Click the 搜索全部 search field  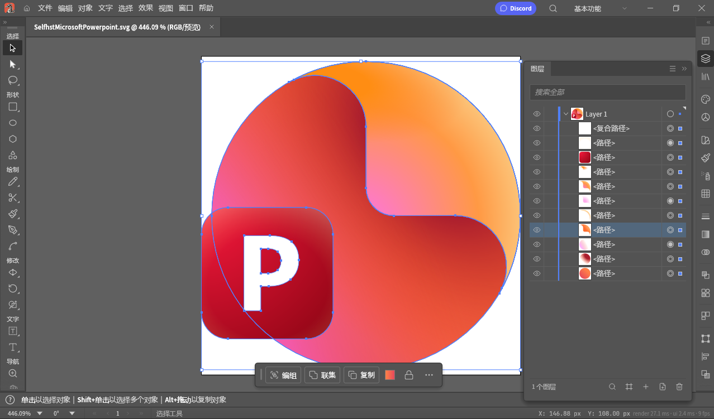click(608, 92)
